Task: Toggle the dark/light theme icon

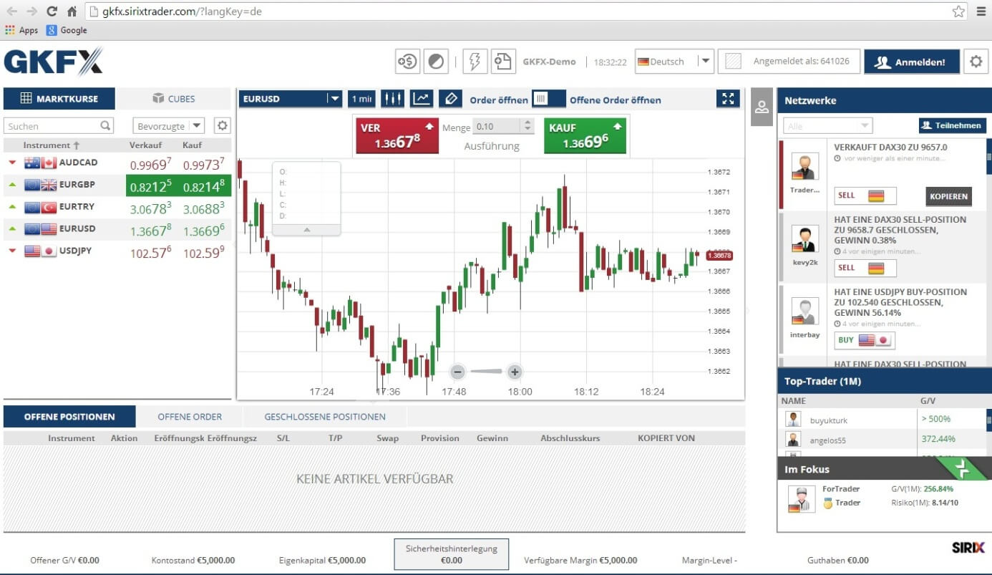Action: pyautogui.click(x=435, y=62)
